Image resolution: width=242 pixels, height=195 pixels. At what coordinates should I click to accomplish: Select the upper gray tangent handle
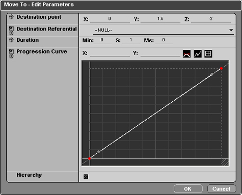[212, 74]
